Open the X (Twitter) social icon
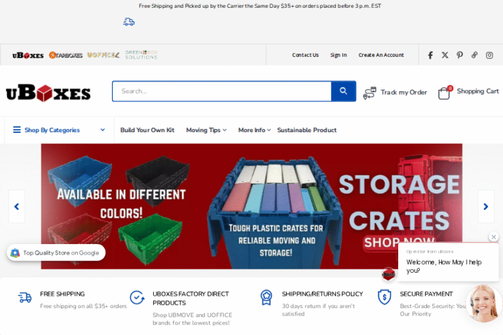 [445, 55]
